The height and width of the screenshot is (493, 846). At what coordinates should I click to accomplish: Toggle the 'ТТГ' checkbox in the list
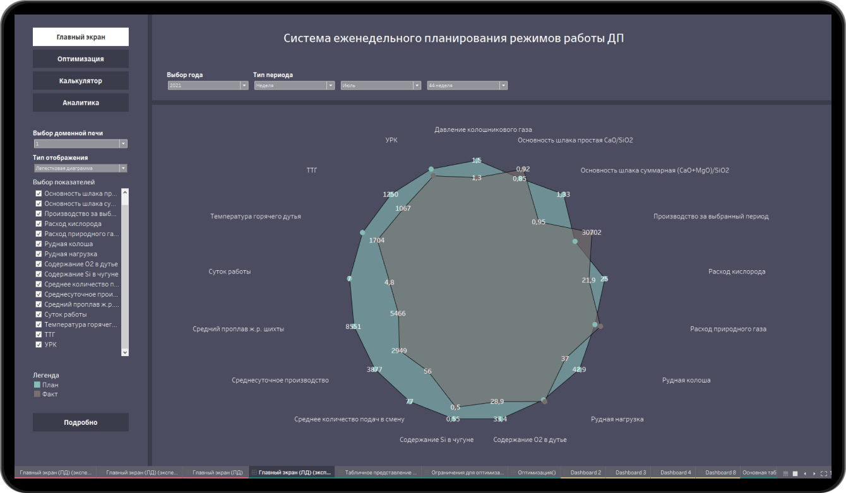[39, 335]
